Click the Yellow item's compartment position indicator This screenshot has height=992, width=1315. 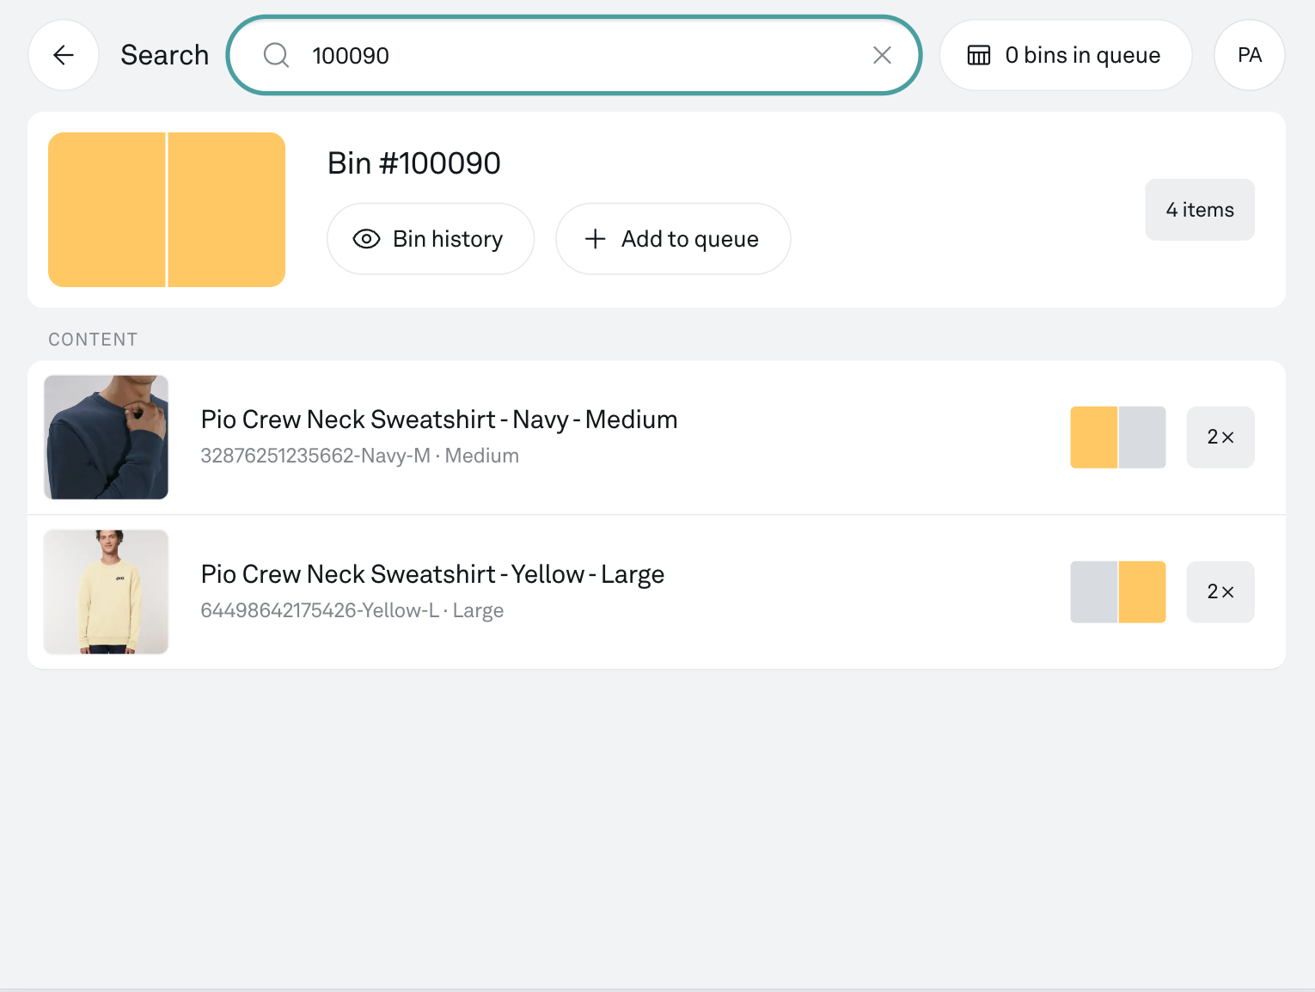click(x=1117, y=591)
